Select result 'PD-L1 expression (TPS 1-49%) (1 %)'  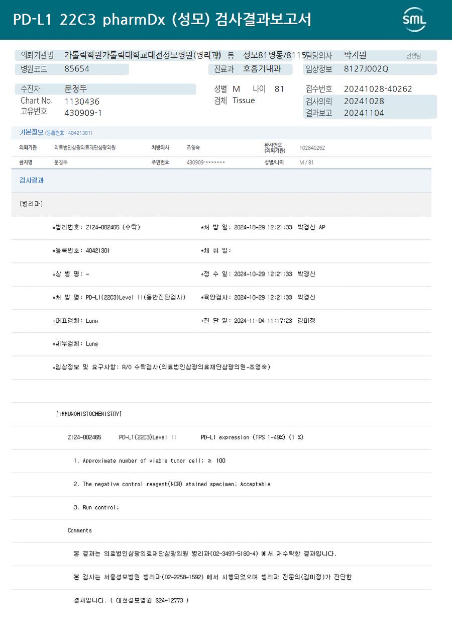(252, 437)
